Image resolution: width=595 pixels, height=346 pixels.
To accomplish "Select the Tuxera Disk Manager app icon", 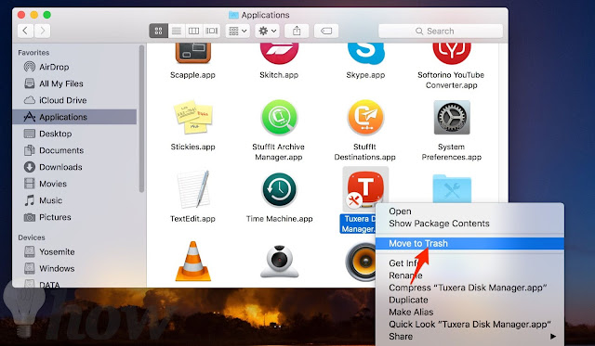I will [x=365, y=188].
